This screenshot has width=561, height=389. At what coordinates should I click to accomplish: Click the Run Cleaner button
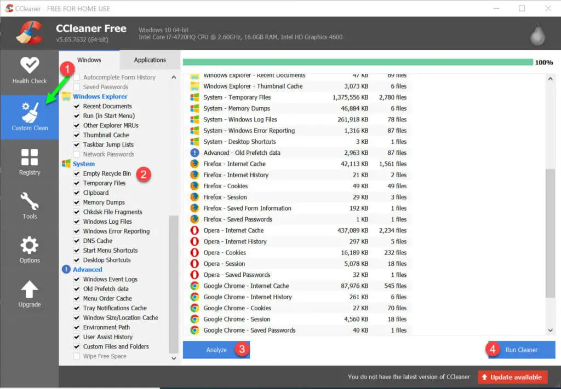tap(521, 350)
